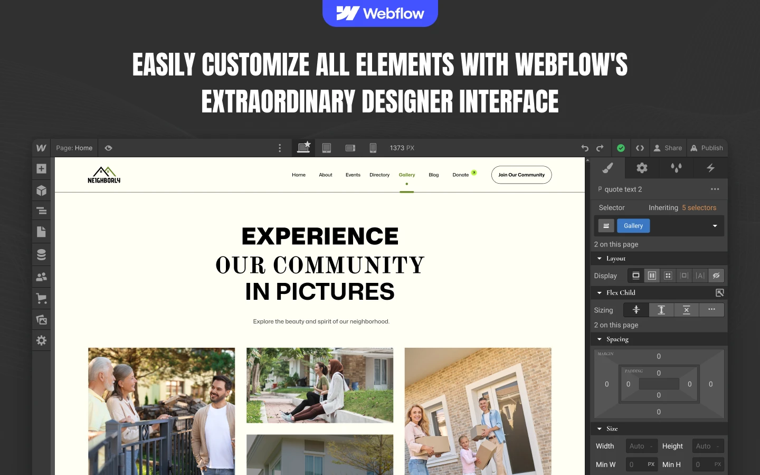Collapse the Spacing section
Screen dimensions: 760x475
point(600,339)
